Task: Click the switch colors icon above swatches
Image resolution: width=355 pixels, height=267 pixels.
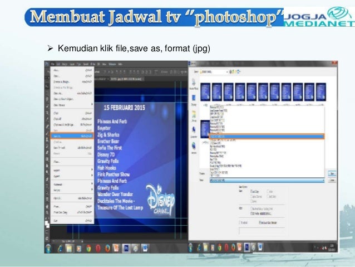Action: tap(48, 219)
